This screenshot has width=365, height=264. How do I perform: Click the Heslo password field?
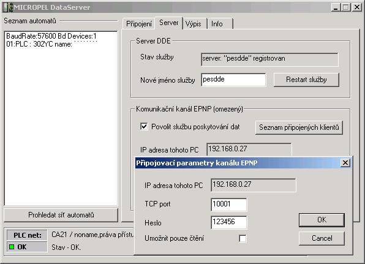pyautogui.click(x=228, y=222)
